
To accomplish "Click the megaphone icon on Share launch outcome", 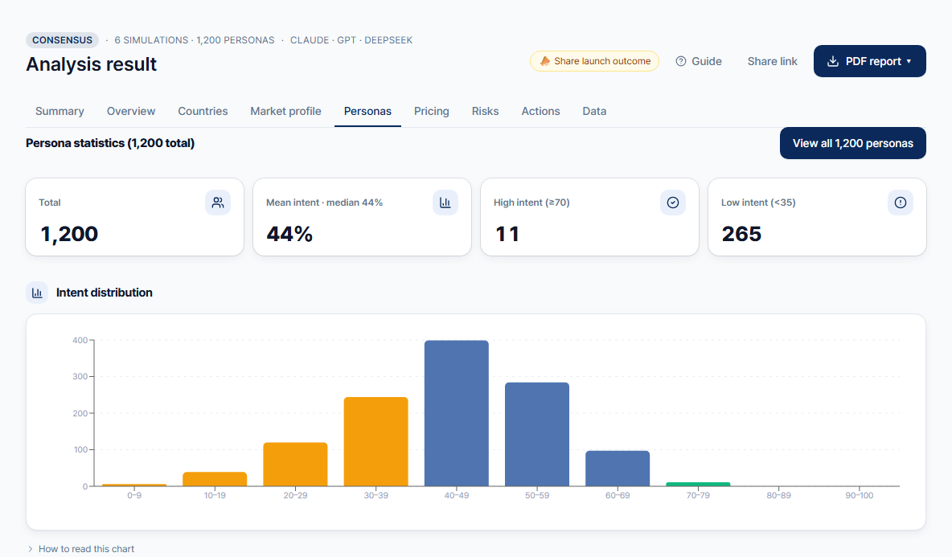I will 544,60.
